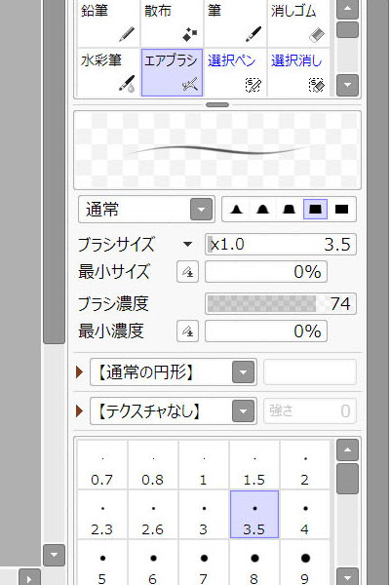Select the エアブラシ airbrush tool
390x585 pixels.
(x=172, y=72)
